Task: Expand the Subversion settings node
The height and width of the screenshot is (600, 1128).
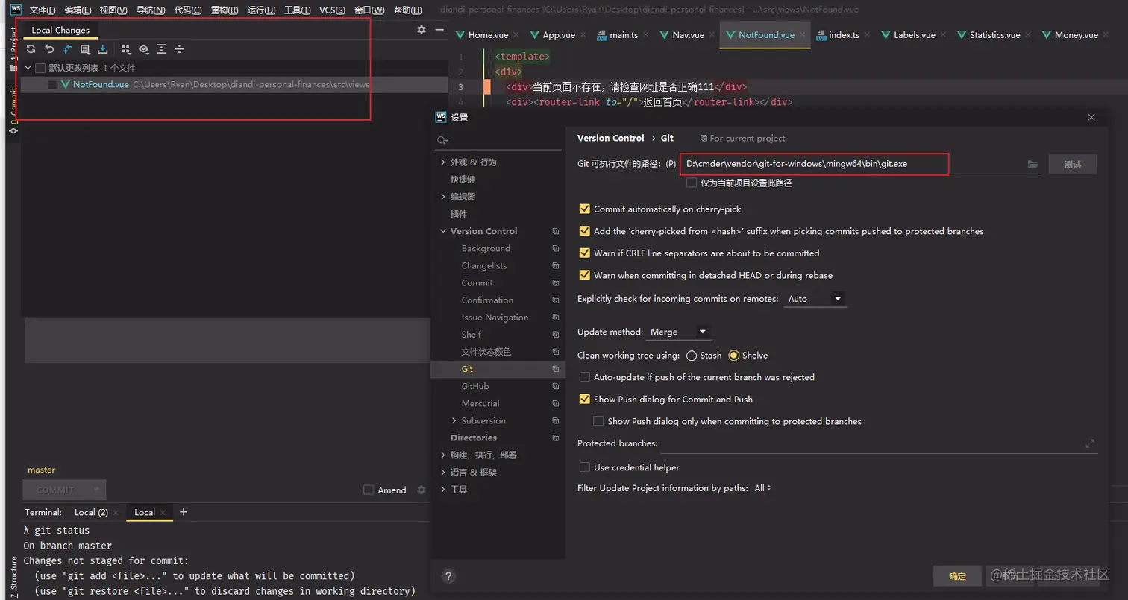Action: pyautogui.click(x=455, y=420)
